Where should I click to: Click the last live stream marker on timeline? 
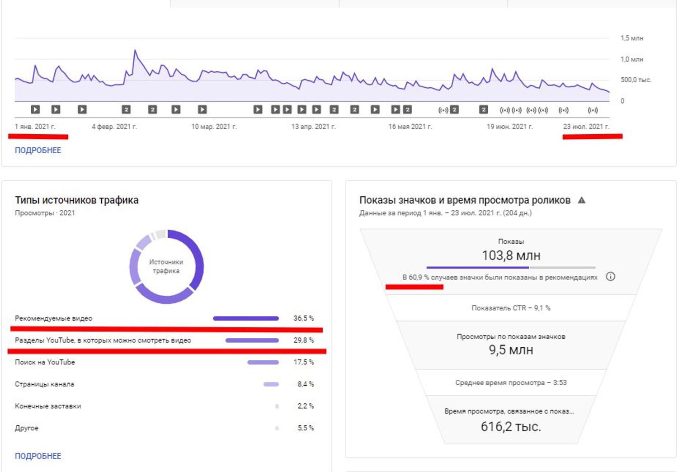[x=593, y=110]
